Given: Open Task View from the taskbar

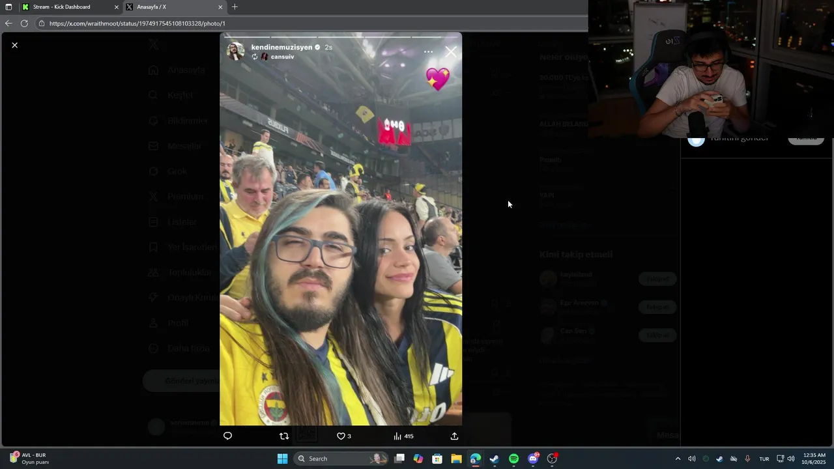Looking at the screenshot, I should pyautogui.click(x=399, y=459).
